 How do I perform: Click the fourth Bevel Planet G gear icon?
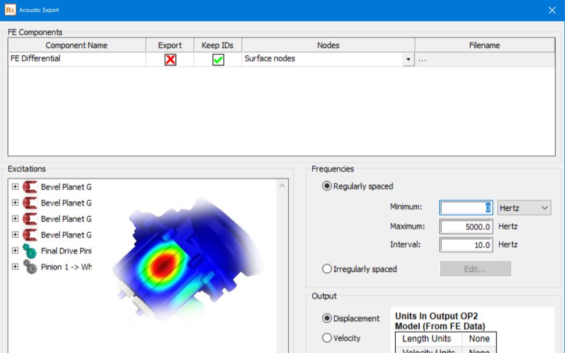point(30,235)
